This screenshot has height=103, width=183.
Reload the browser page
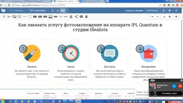click(9, 5)
